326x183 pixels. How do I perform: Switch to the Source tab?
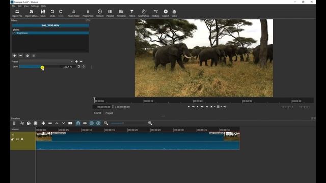(97, 113)
